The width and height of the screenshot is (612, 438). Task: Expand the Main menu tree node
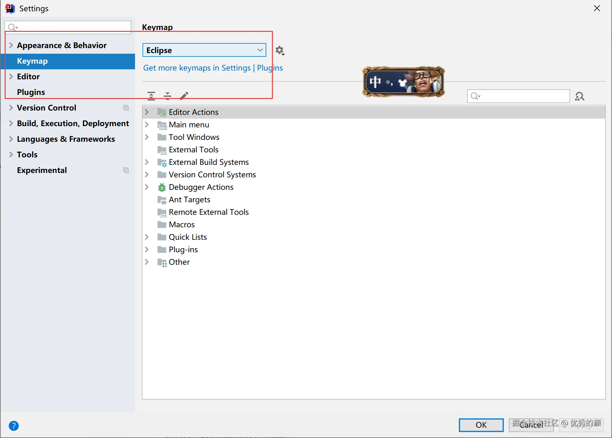(147, 125)
